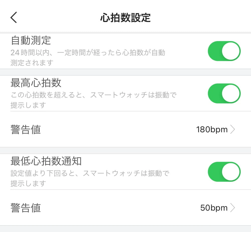
Task: Select the 50bpm warning value
Action: [x=214, y=208]
